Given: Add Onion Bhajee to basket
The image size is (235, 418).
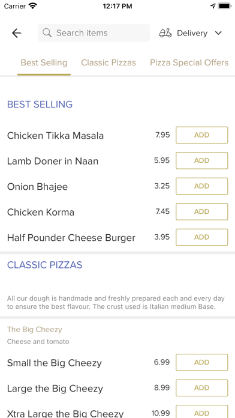Looking at the screenshot, I should click(x=202, y=186).
